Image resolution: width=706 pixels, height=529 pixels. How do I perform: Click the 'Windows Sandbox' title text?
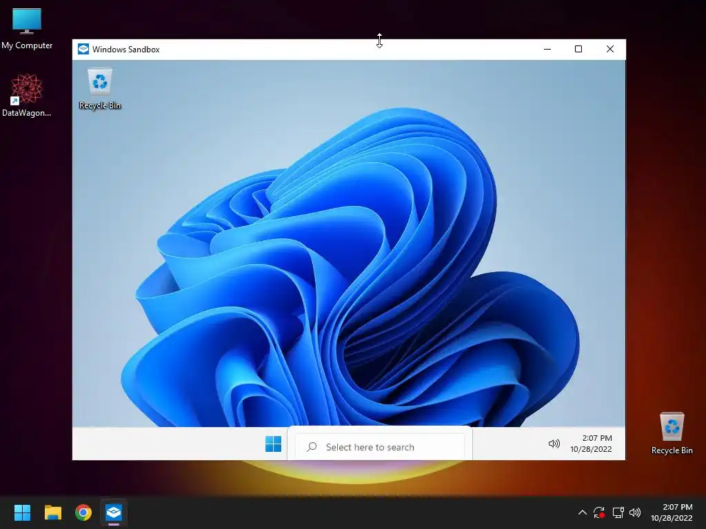tap(126, 50)
